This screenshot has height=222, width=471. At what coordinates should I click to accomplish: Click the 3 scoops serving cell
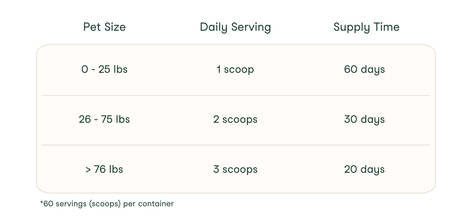coord(235,169)
